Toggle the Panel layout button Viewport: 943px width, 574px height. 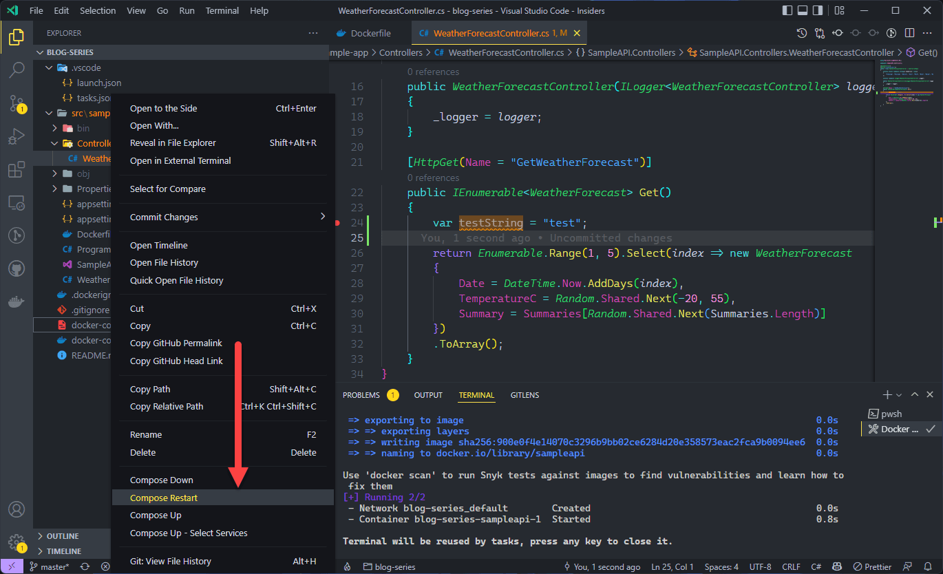pos(803,11)
